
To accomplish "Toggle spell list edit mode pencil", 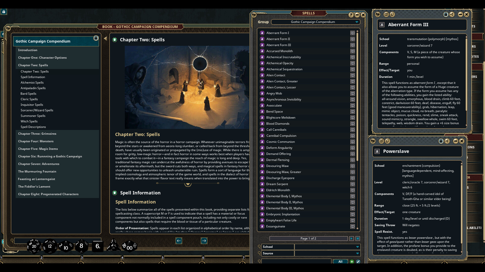I will point(358,261).
